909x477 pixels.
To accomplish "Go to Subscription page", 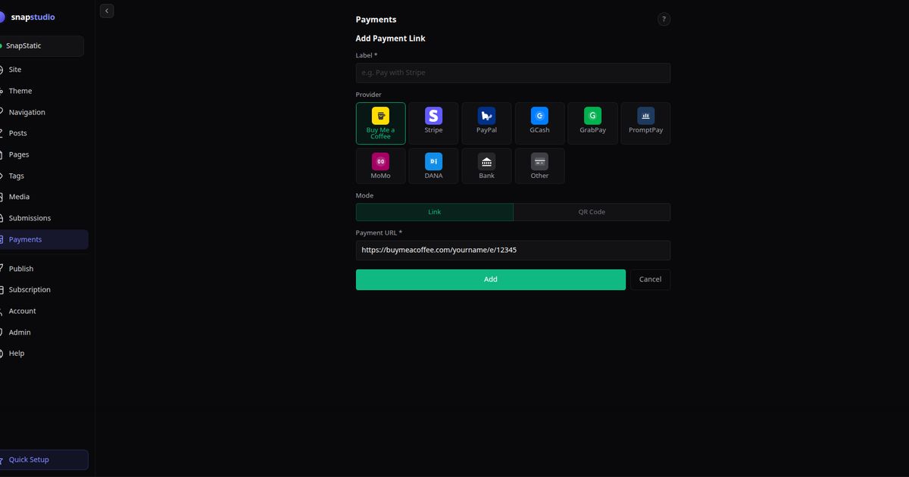I will pyautogui.click(x=44, y=290).
